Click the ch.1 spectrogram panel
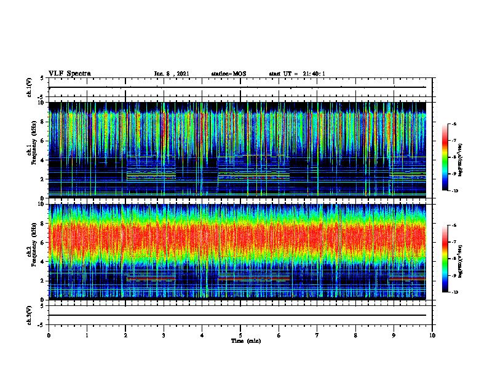487x376 pixels. coord(237,150)
